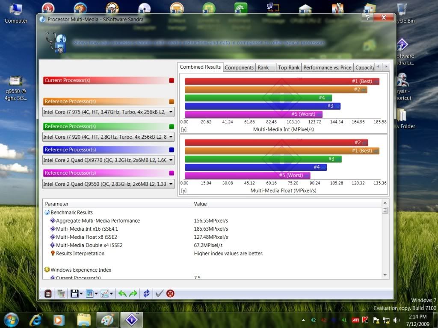
Task: Click the tab strip's left scroll arrow
Action: click(378, 67)
